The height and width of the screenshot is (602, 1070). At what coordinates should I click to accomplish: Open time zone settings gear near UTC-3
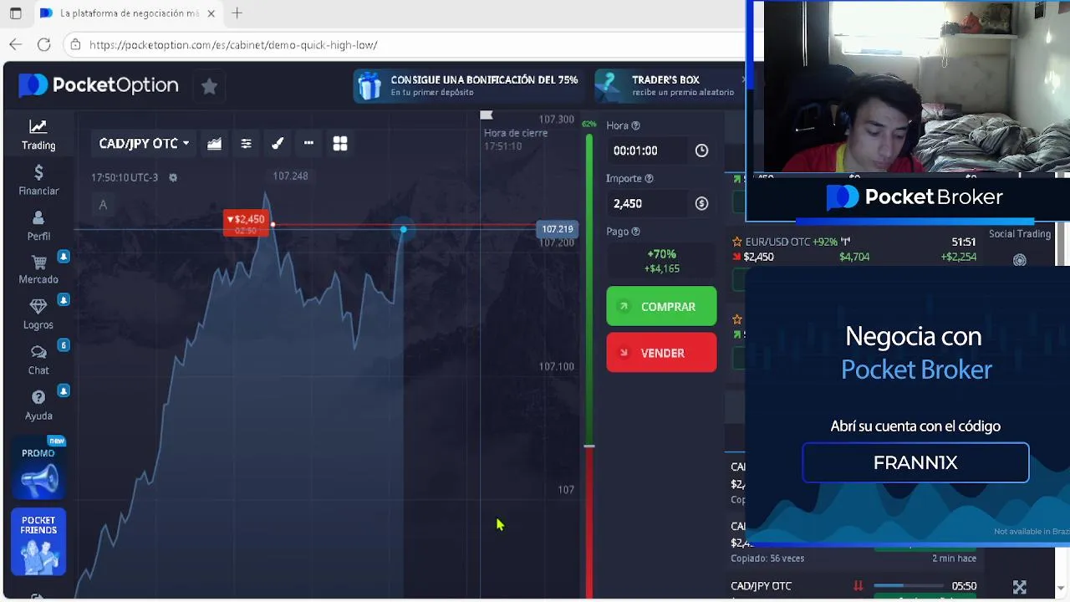click(173, 177)
